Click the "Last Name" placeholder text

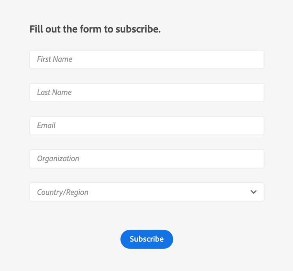(54, 93)
